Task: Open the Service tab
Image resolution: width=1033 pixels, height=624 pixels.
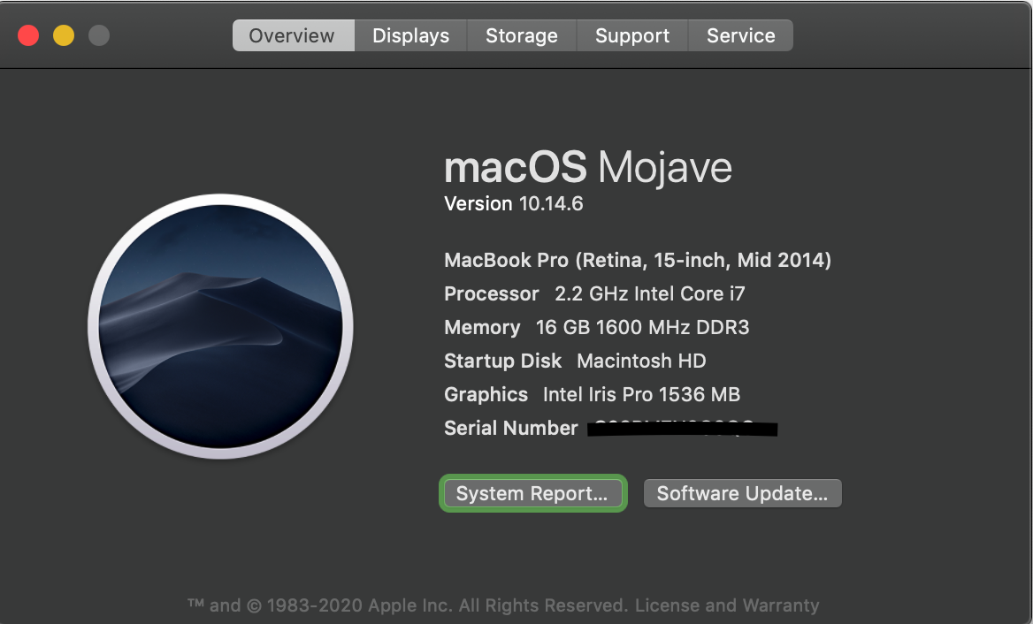Action: coord(740,35)
